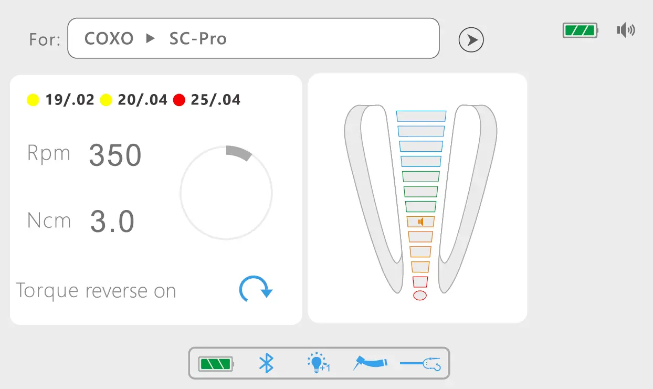
Task: Select the contra-angle handpiece icon
Action: click(371, 363)
